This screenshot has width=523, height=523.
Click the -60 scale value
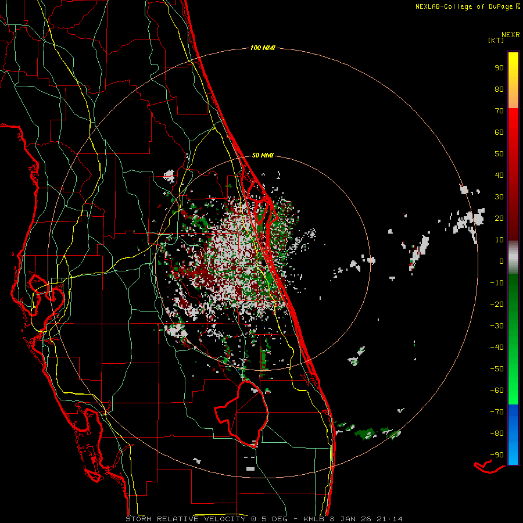pos(497,391)
